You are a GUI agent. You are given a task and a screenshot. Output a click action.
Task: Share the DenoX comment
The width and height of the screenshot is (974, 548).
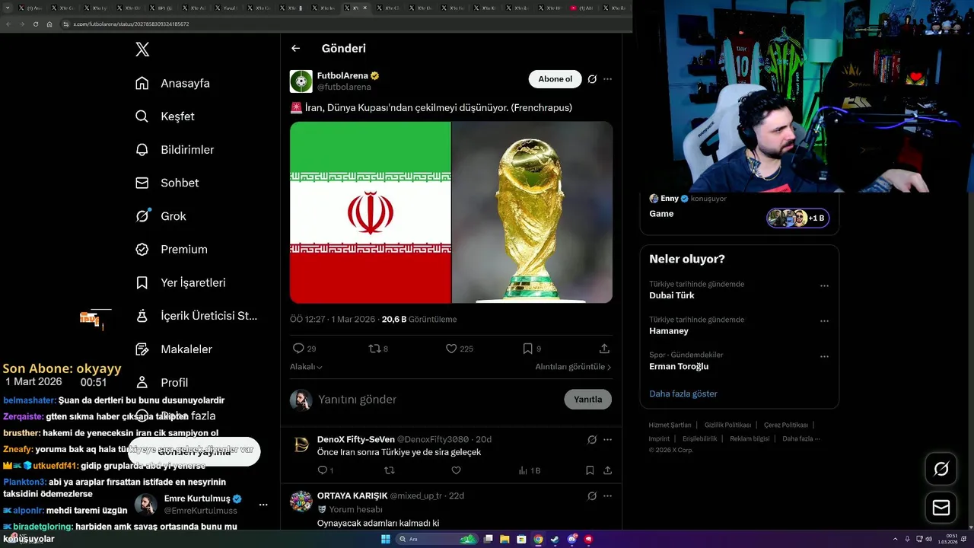[x=606, y=470]
